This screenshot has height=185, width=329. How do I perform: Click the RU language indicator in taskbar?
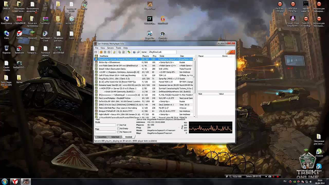(x=285, y=182)
